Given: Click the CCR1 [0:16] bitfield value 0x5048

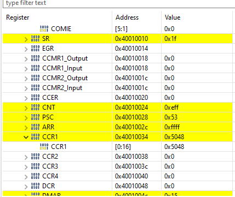Looking at the screenshot, I should [x=174, y=147].
